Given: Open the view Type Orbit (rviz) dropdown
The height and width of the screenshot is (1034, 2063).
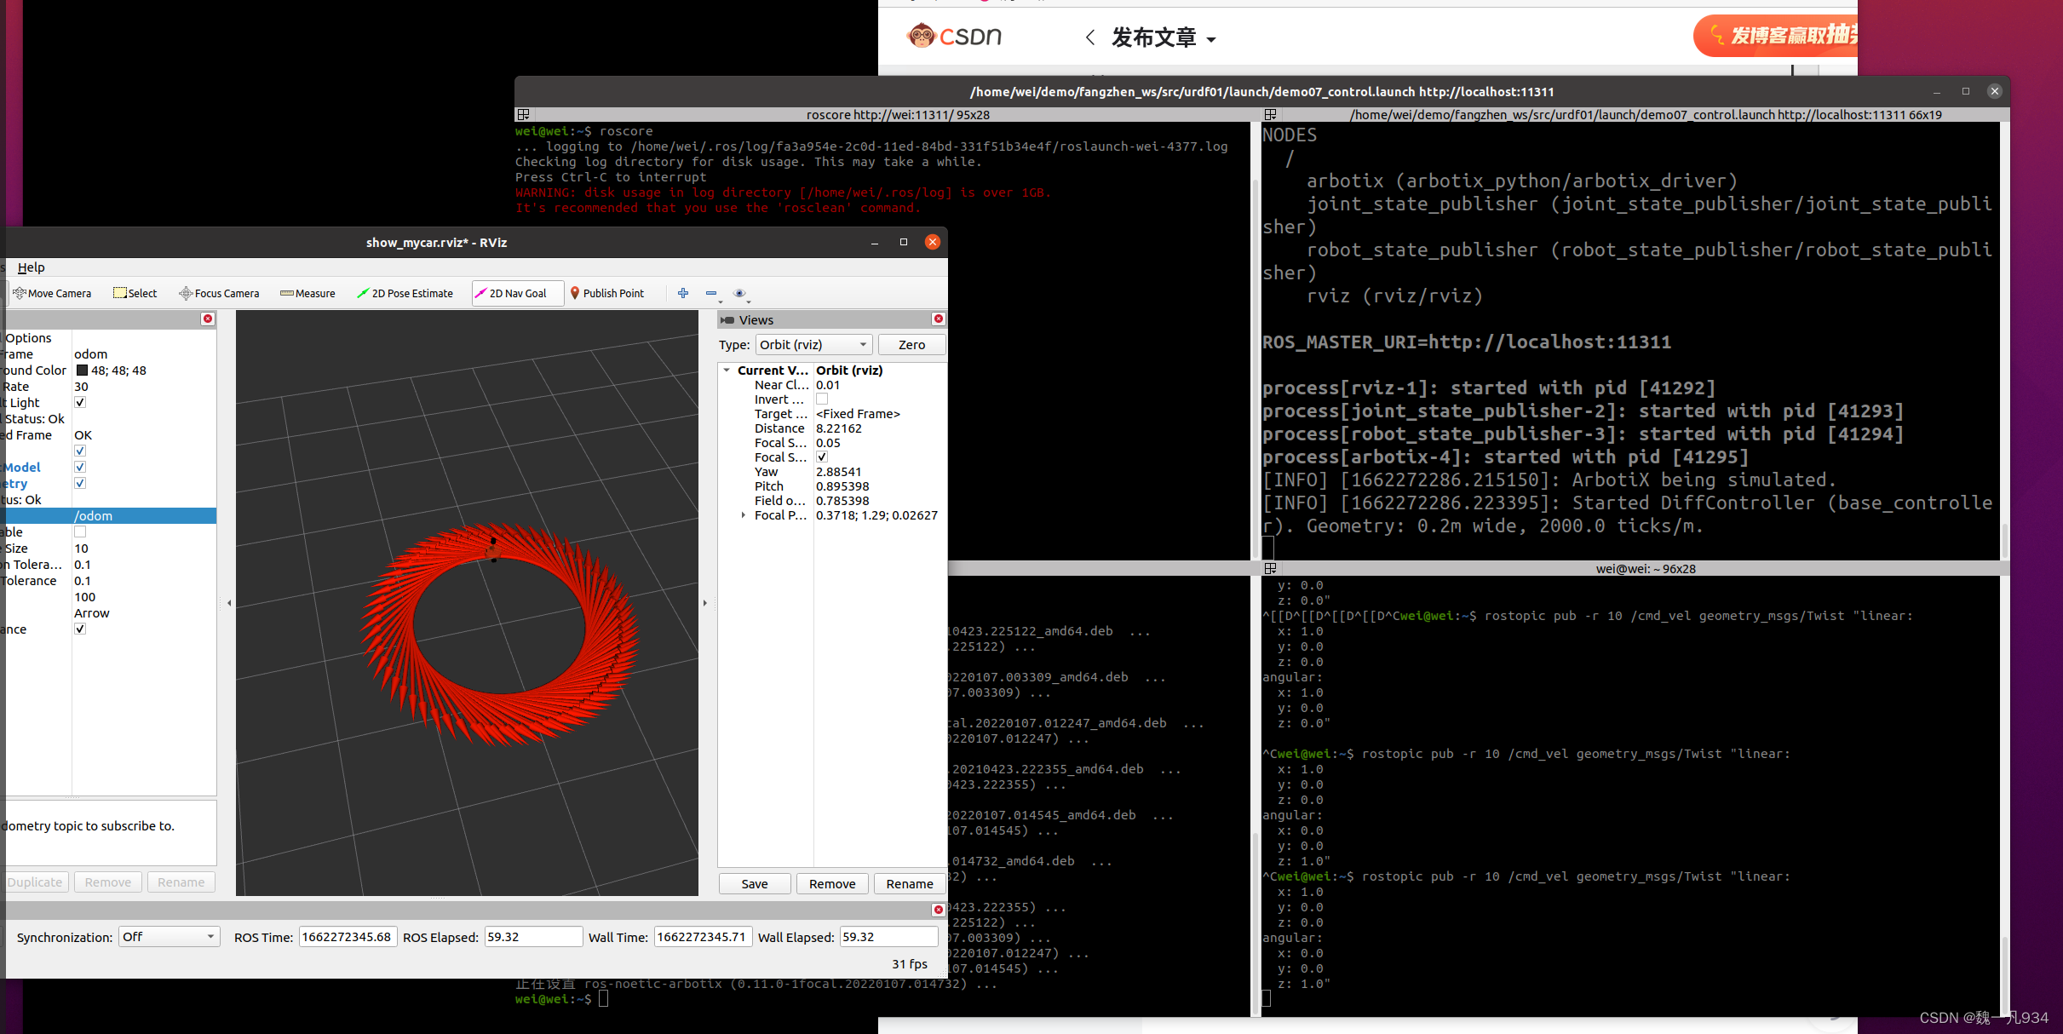Looking at the screenshot, I should pyautogui.click(x=813, y=344).
